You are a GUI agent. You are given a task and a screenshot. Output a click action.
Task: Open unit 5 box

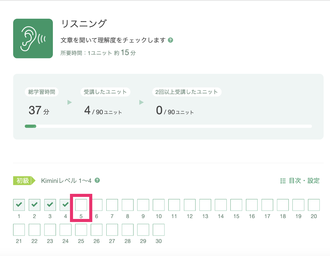click(81, 205)
